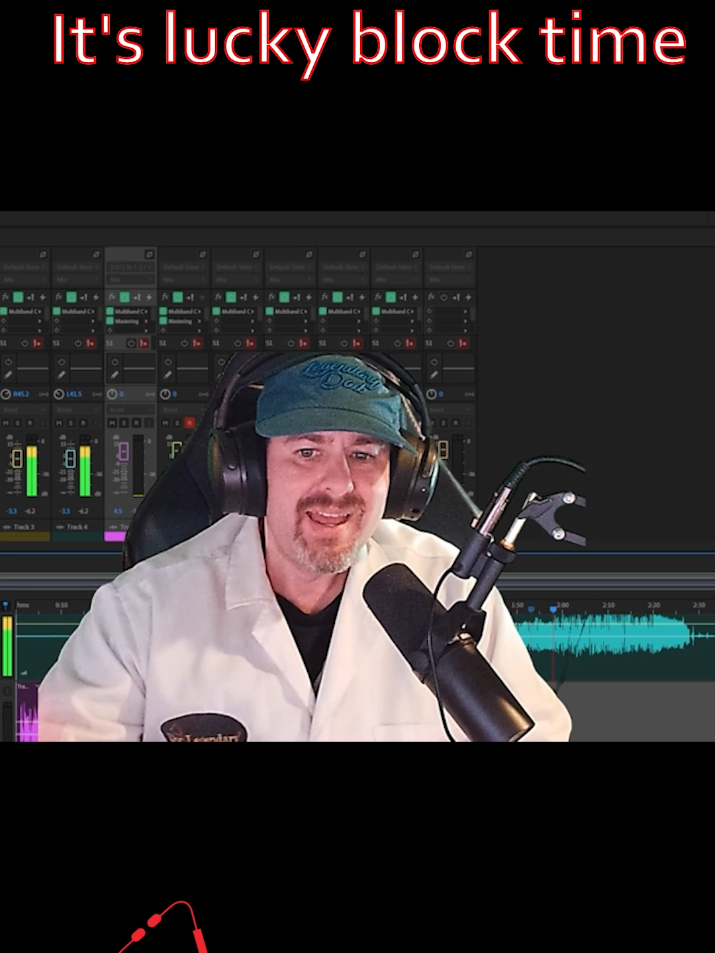Click pan knob on Track 3
The width and height of the screenshot is (715, 953).
click(x=6, y=394)
